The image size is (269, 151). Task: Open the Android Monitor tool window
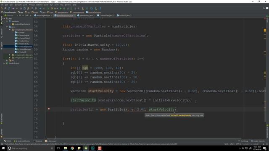click(22, 141)
